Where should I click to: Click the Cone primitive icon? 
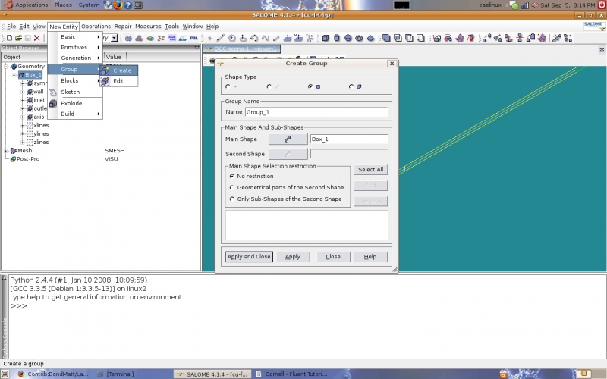370,39
